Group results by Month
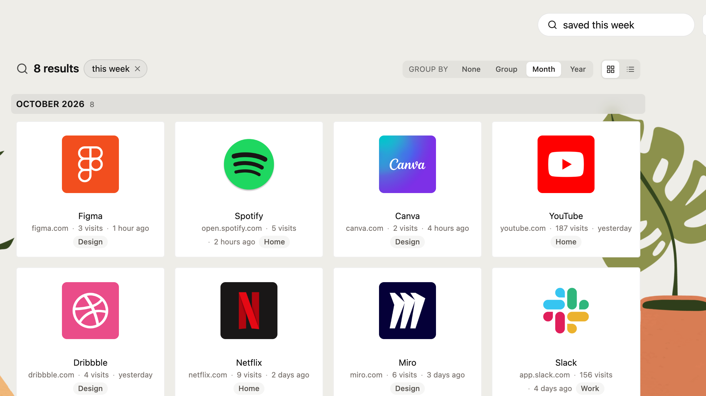This screenshot has width=706, height=396. click(544, 69)
